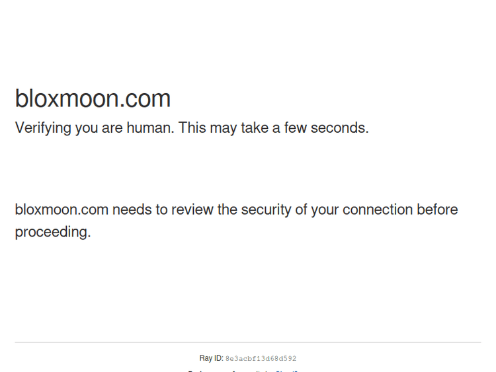The width and height of the screenshot is (496, 372).
Task: Click the Ray ID value 8e3acbf13d68d592
Action: tap(261, 359)
